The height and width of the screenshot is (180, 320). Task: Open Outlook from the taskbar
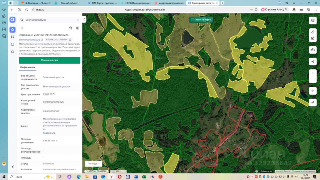pos(103,177)
